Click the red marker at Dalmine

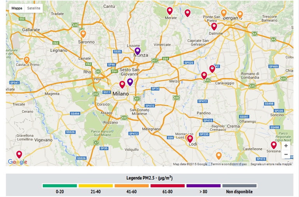tap(214, 26)
